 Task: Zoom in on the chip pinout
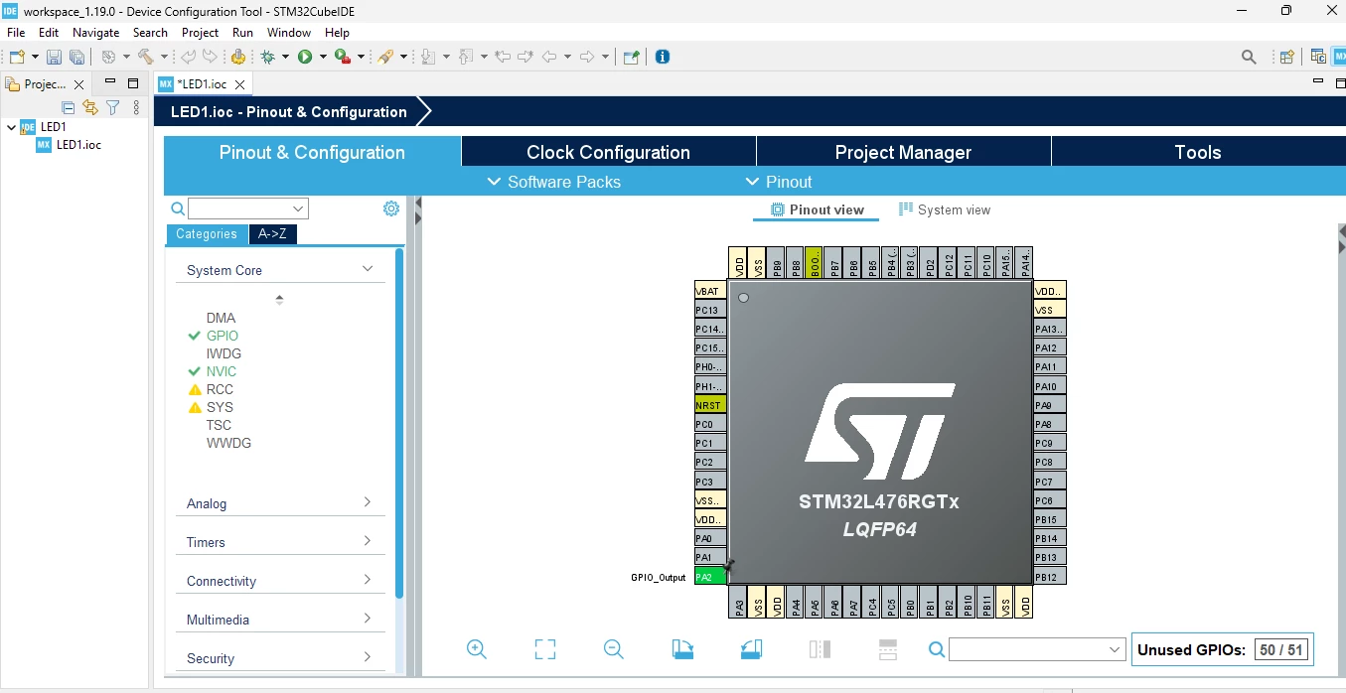pyautogui.click(x=477, y=649)
